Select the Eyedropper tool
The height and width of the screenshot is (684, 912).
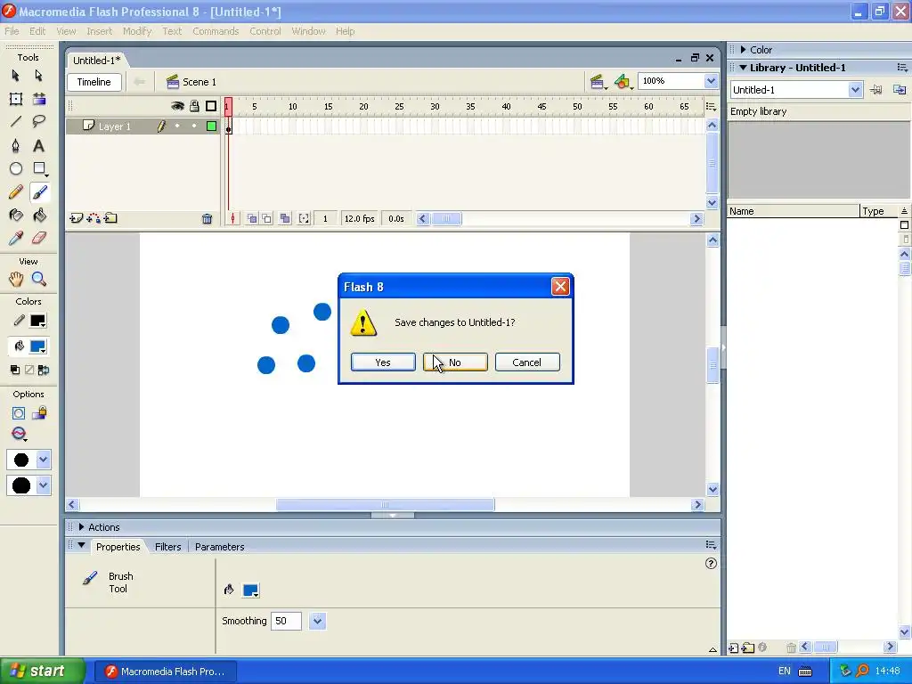pyautogui.click(x=16, y=238)
